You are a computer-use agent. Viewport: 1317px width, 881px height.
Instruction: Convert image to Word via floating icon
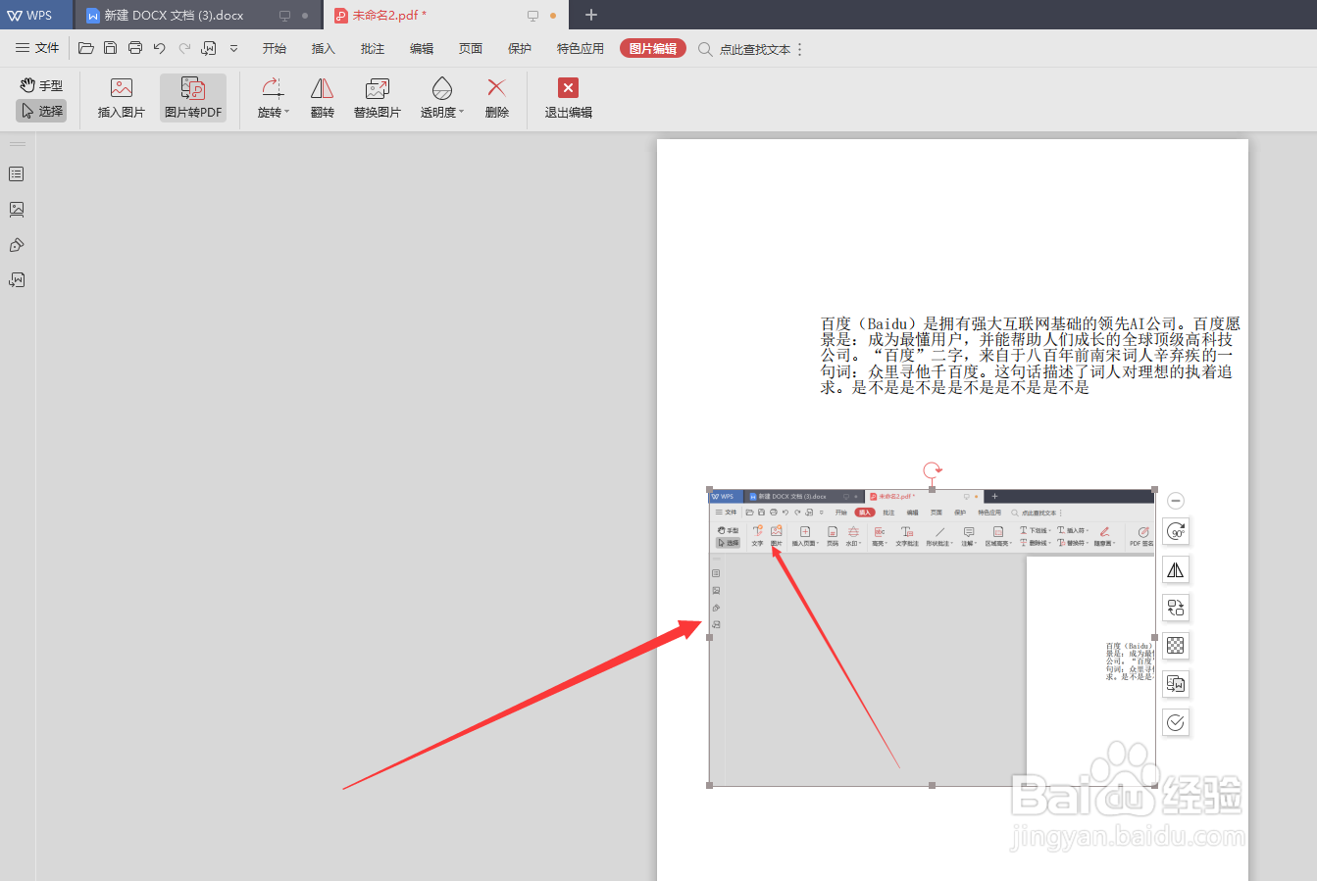click(x=1176, y=684)
